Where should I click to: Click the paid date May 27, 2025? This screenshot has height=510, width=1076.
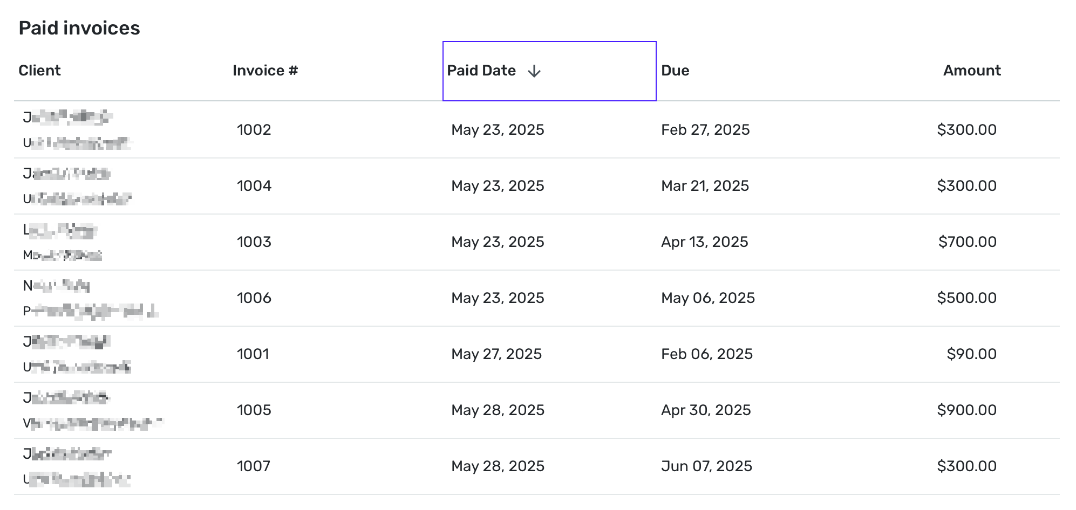[x=496, y=354]
